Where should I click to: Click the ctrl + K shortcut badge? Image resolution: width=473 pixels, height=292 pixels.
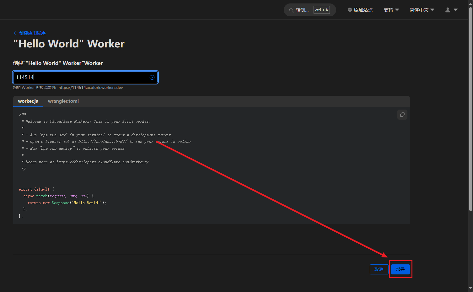(x=322, y=10)
